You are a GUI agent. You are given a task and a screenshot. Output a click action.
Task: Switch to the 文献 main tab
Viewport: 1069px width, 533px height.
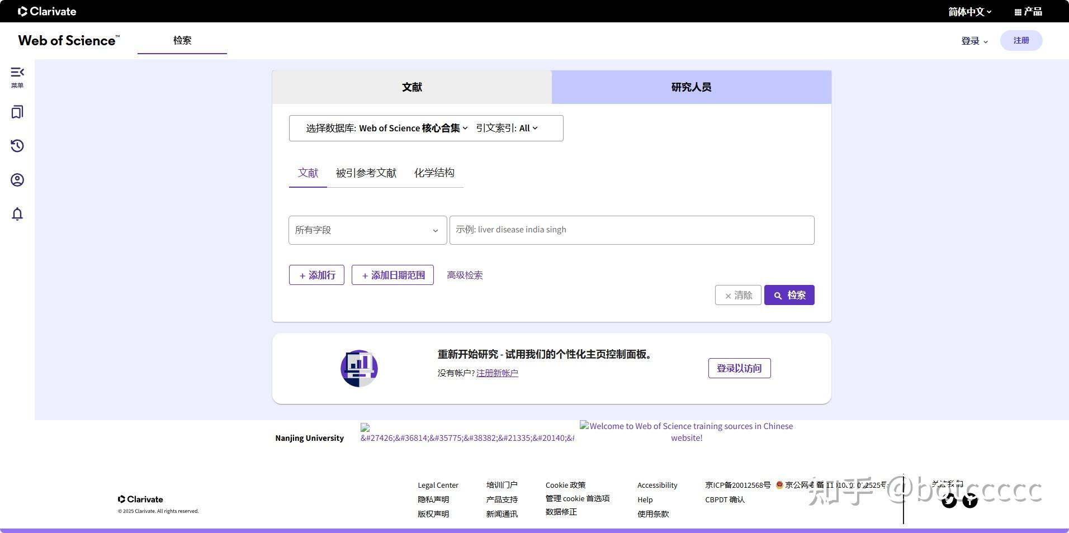(x=412, y=87)
